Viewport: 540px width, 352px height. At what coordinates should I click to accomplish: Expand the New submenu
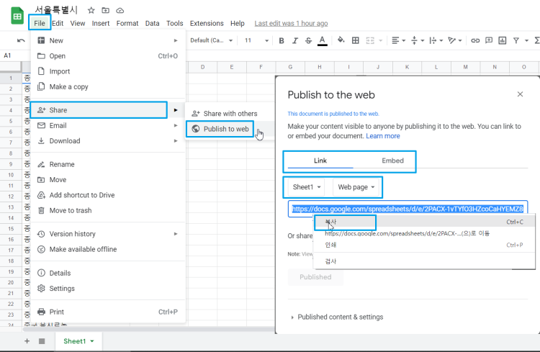coord(108,40)
